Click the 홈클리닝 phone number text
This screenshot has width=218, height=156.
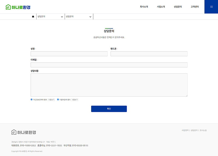[x=50, y=145]
